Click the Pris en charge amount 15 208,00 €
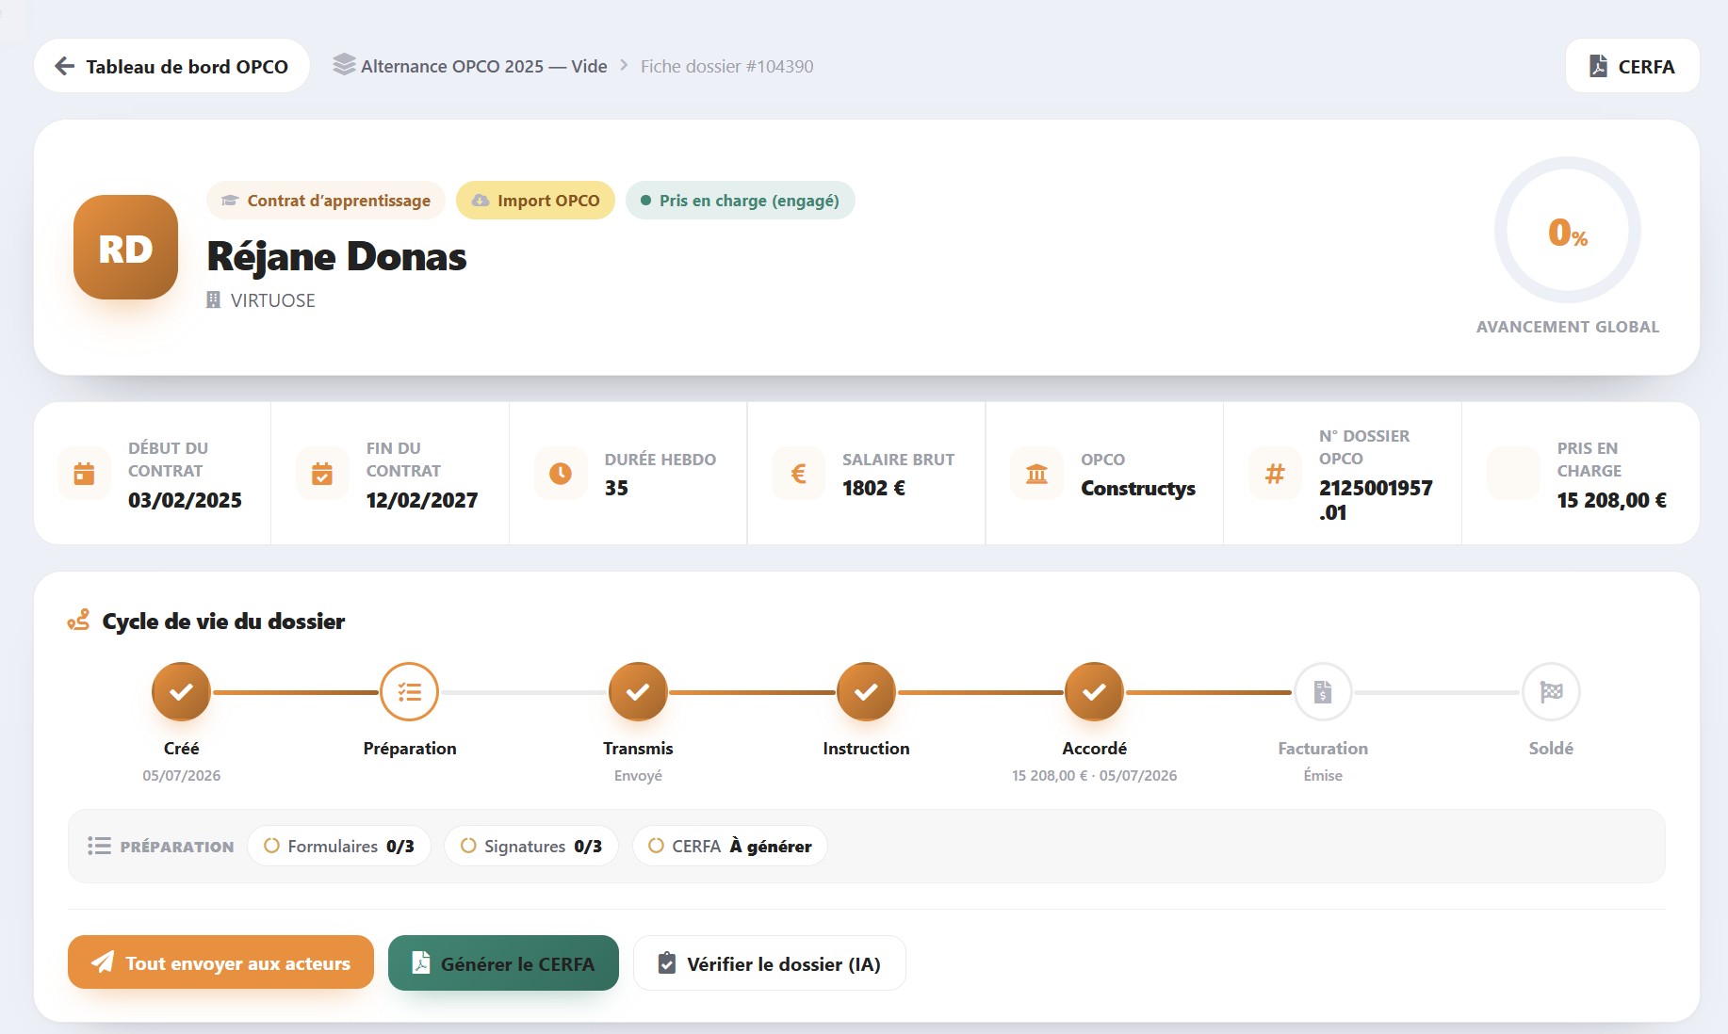Screen dimensions: 1728x1034 coord(1611,500)
